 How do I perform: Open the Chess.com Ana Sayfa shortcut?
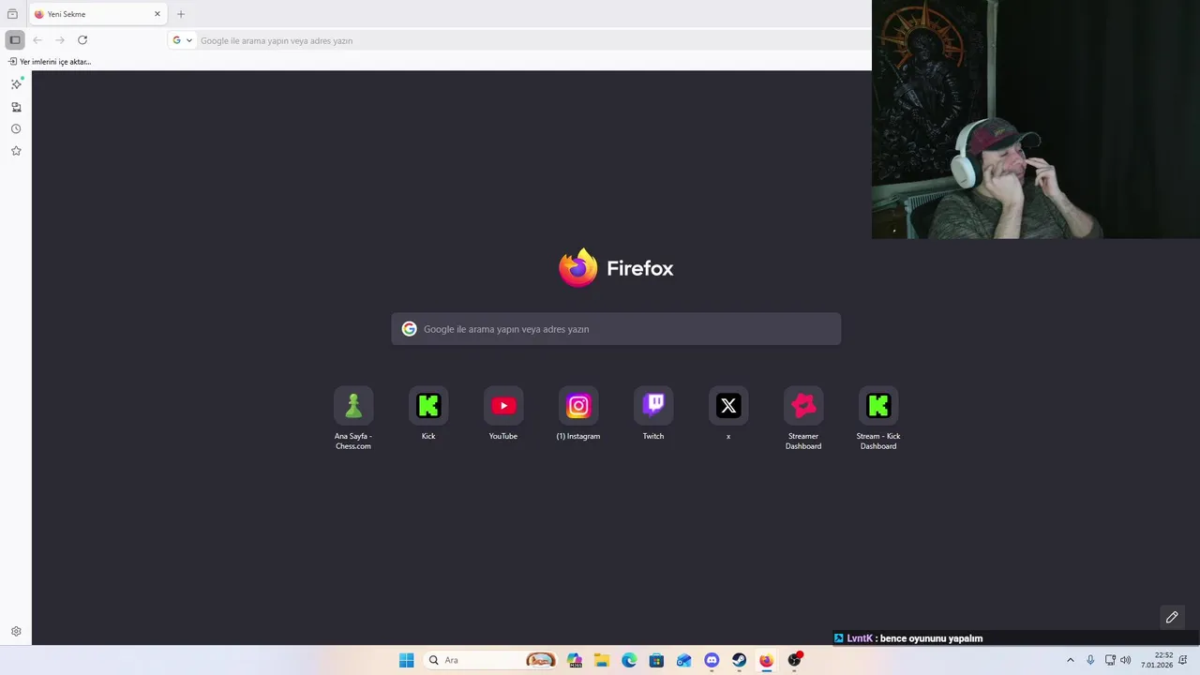353,418
